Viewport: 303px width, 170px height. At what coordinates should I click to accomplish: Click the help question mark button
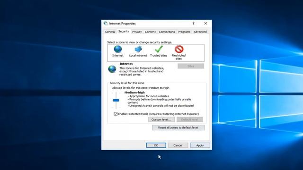(194, 23)
